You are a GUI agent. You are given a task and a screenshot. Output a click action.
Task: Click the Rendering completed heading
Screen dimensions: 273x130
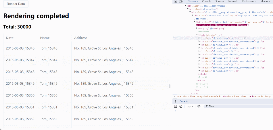[36, 16]
